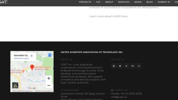Open the SUBMIT IP menu item
The width and height of the screenshot is (178, 100).
point(164,2)
